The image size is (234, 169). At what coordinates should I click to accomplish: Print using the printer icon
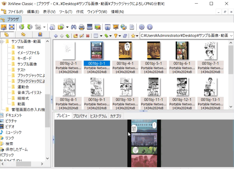82,27
